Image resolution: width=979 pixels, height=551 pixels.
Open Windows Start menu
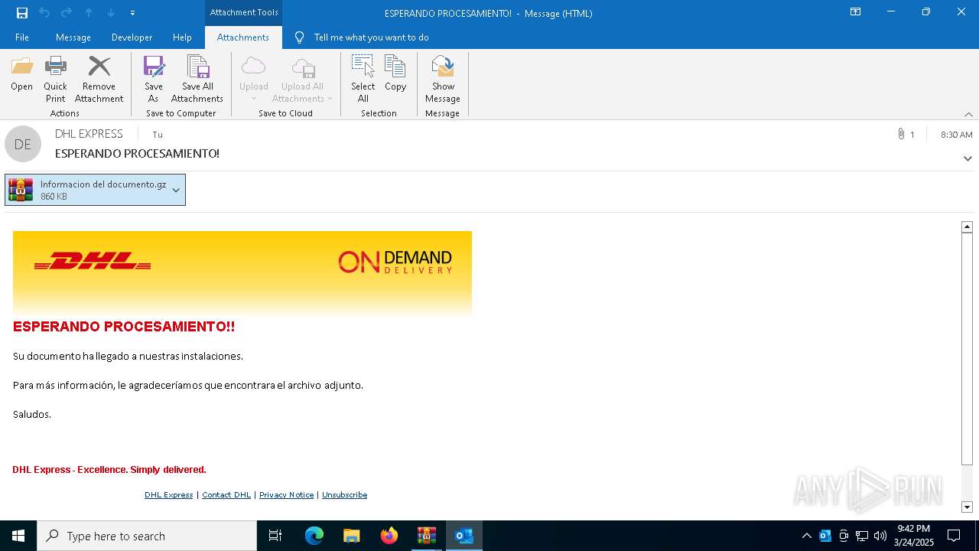[18, 536]
